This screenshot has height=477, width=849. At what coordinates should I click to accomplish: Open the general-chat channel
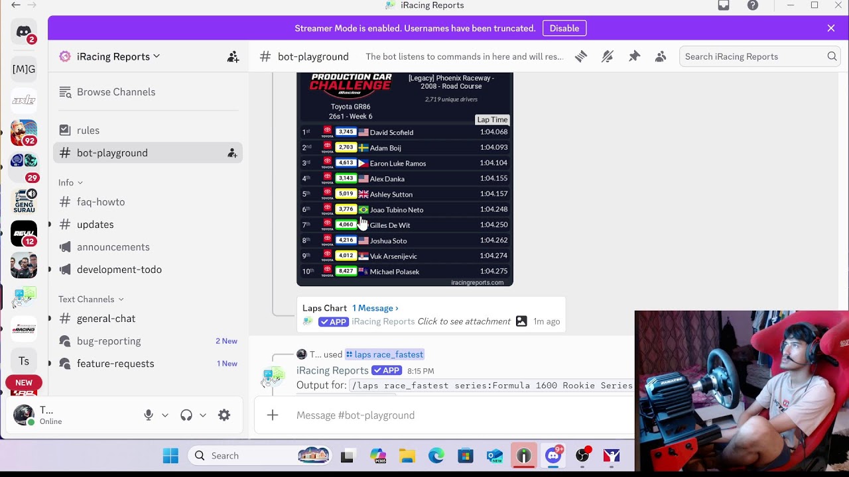[147, 319]
